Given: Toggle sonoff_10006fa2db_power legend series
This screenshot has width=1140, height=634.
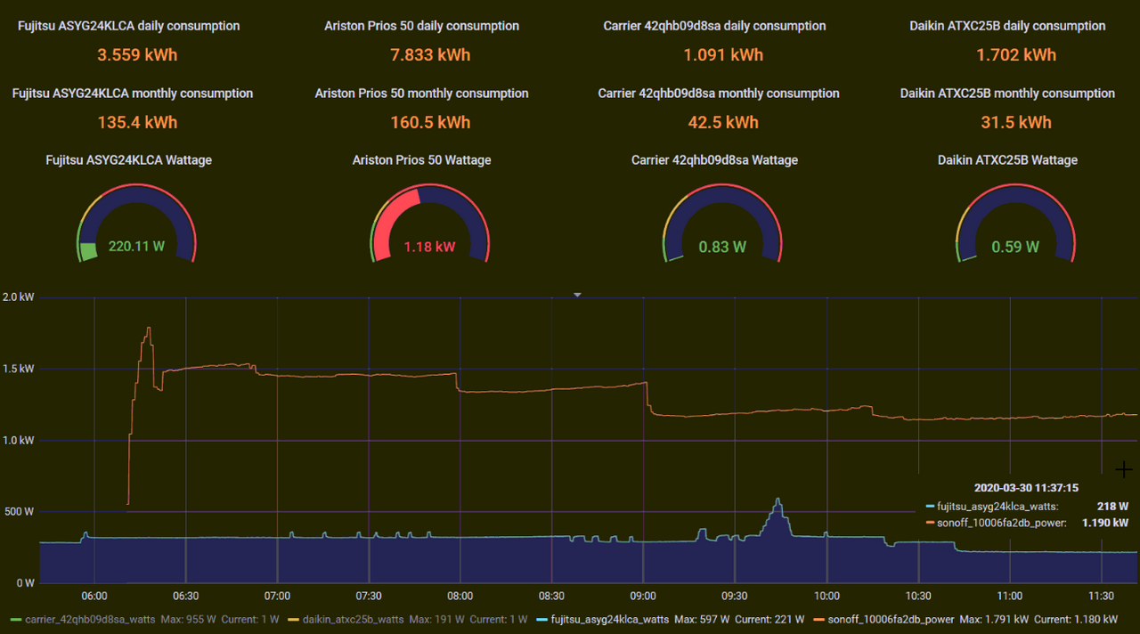Looking at the screenshot, I should (891, 619).
